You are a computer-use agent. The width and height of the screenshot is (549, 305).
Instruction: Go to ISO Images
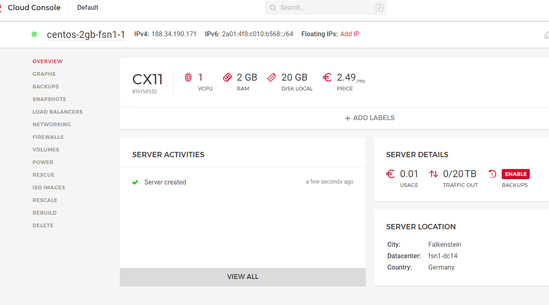click(x=49, y=188)
